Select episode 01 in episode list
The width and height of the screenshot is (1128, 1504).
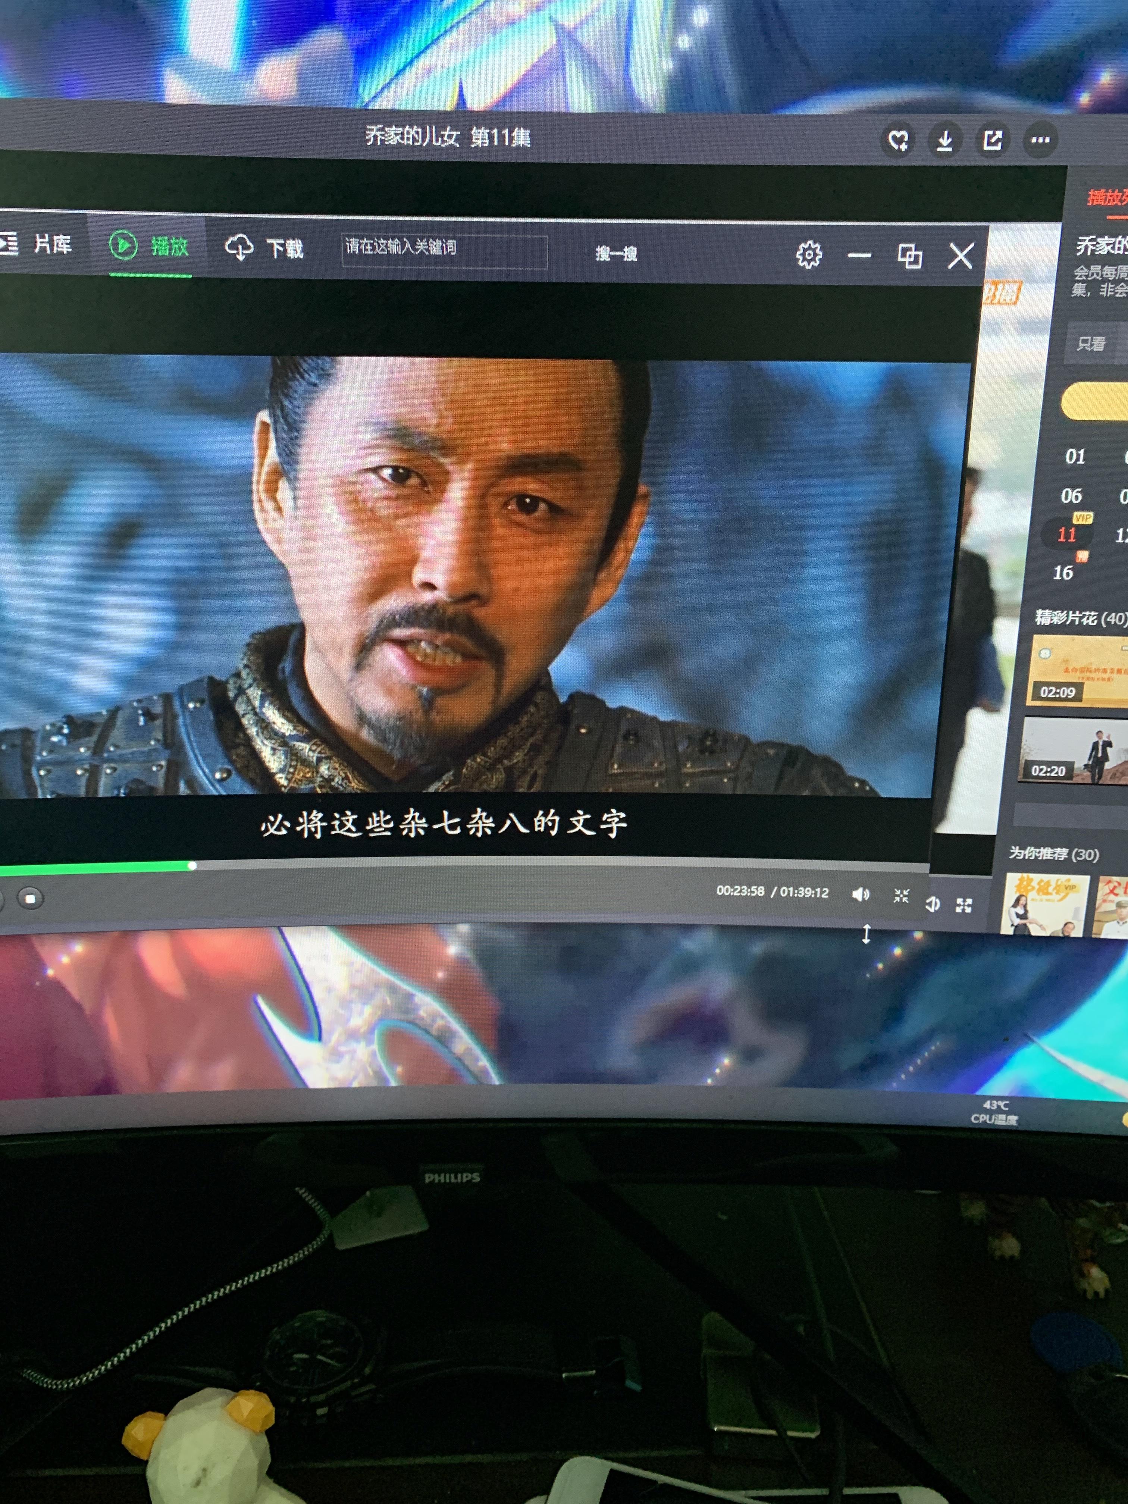click(1075, 456)
